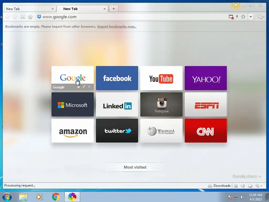This screenshot has width=269, height=202.
Task: Click the address bar showing www.google.com
Action: [134, 17]
